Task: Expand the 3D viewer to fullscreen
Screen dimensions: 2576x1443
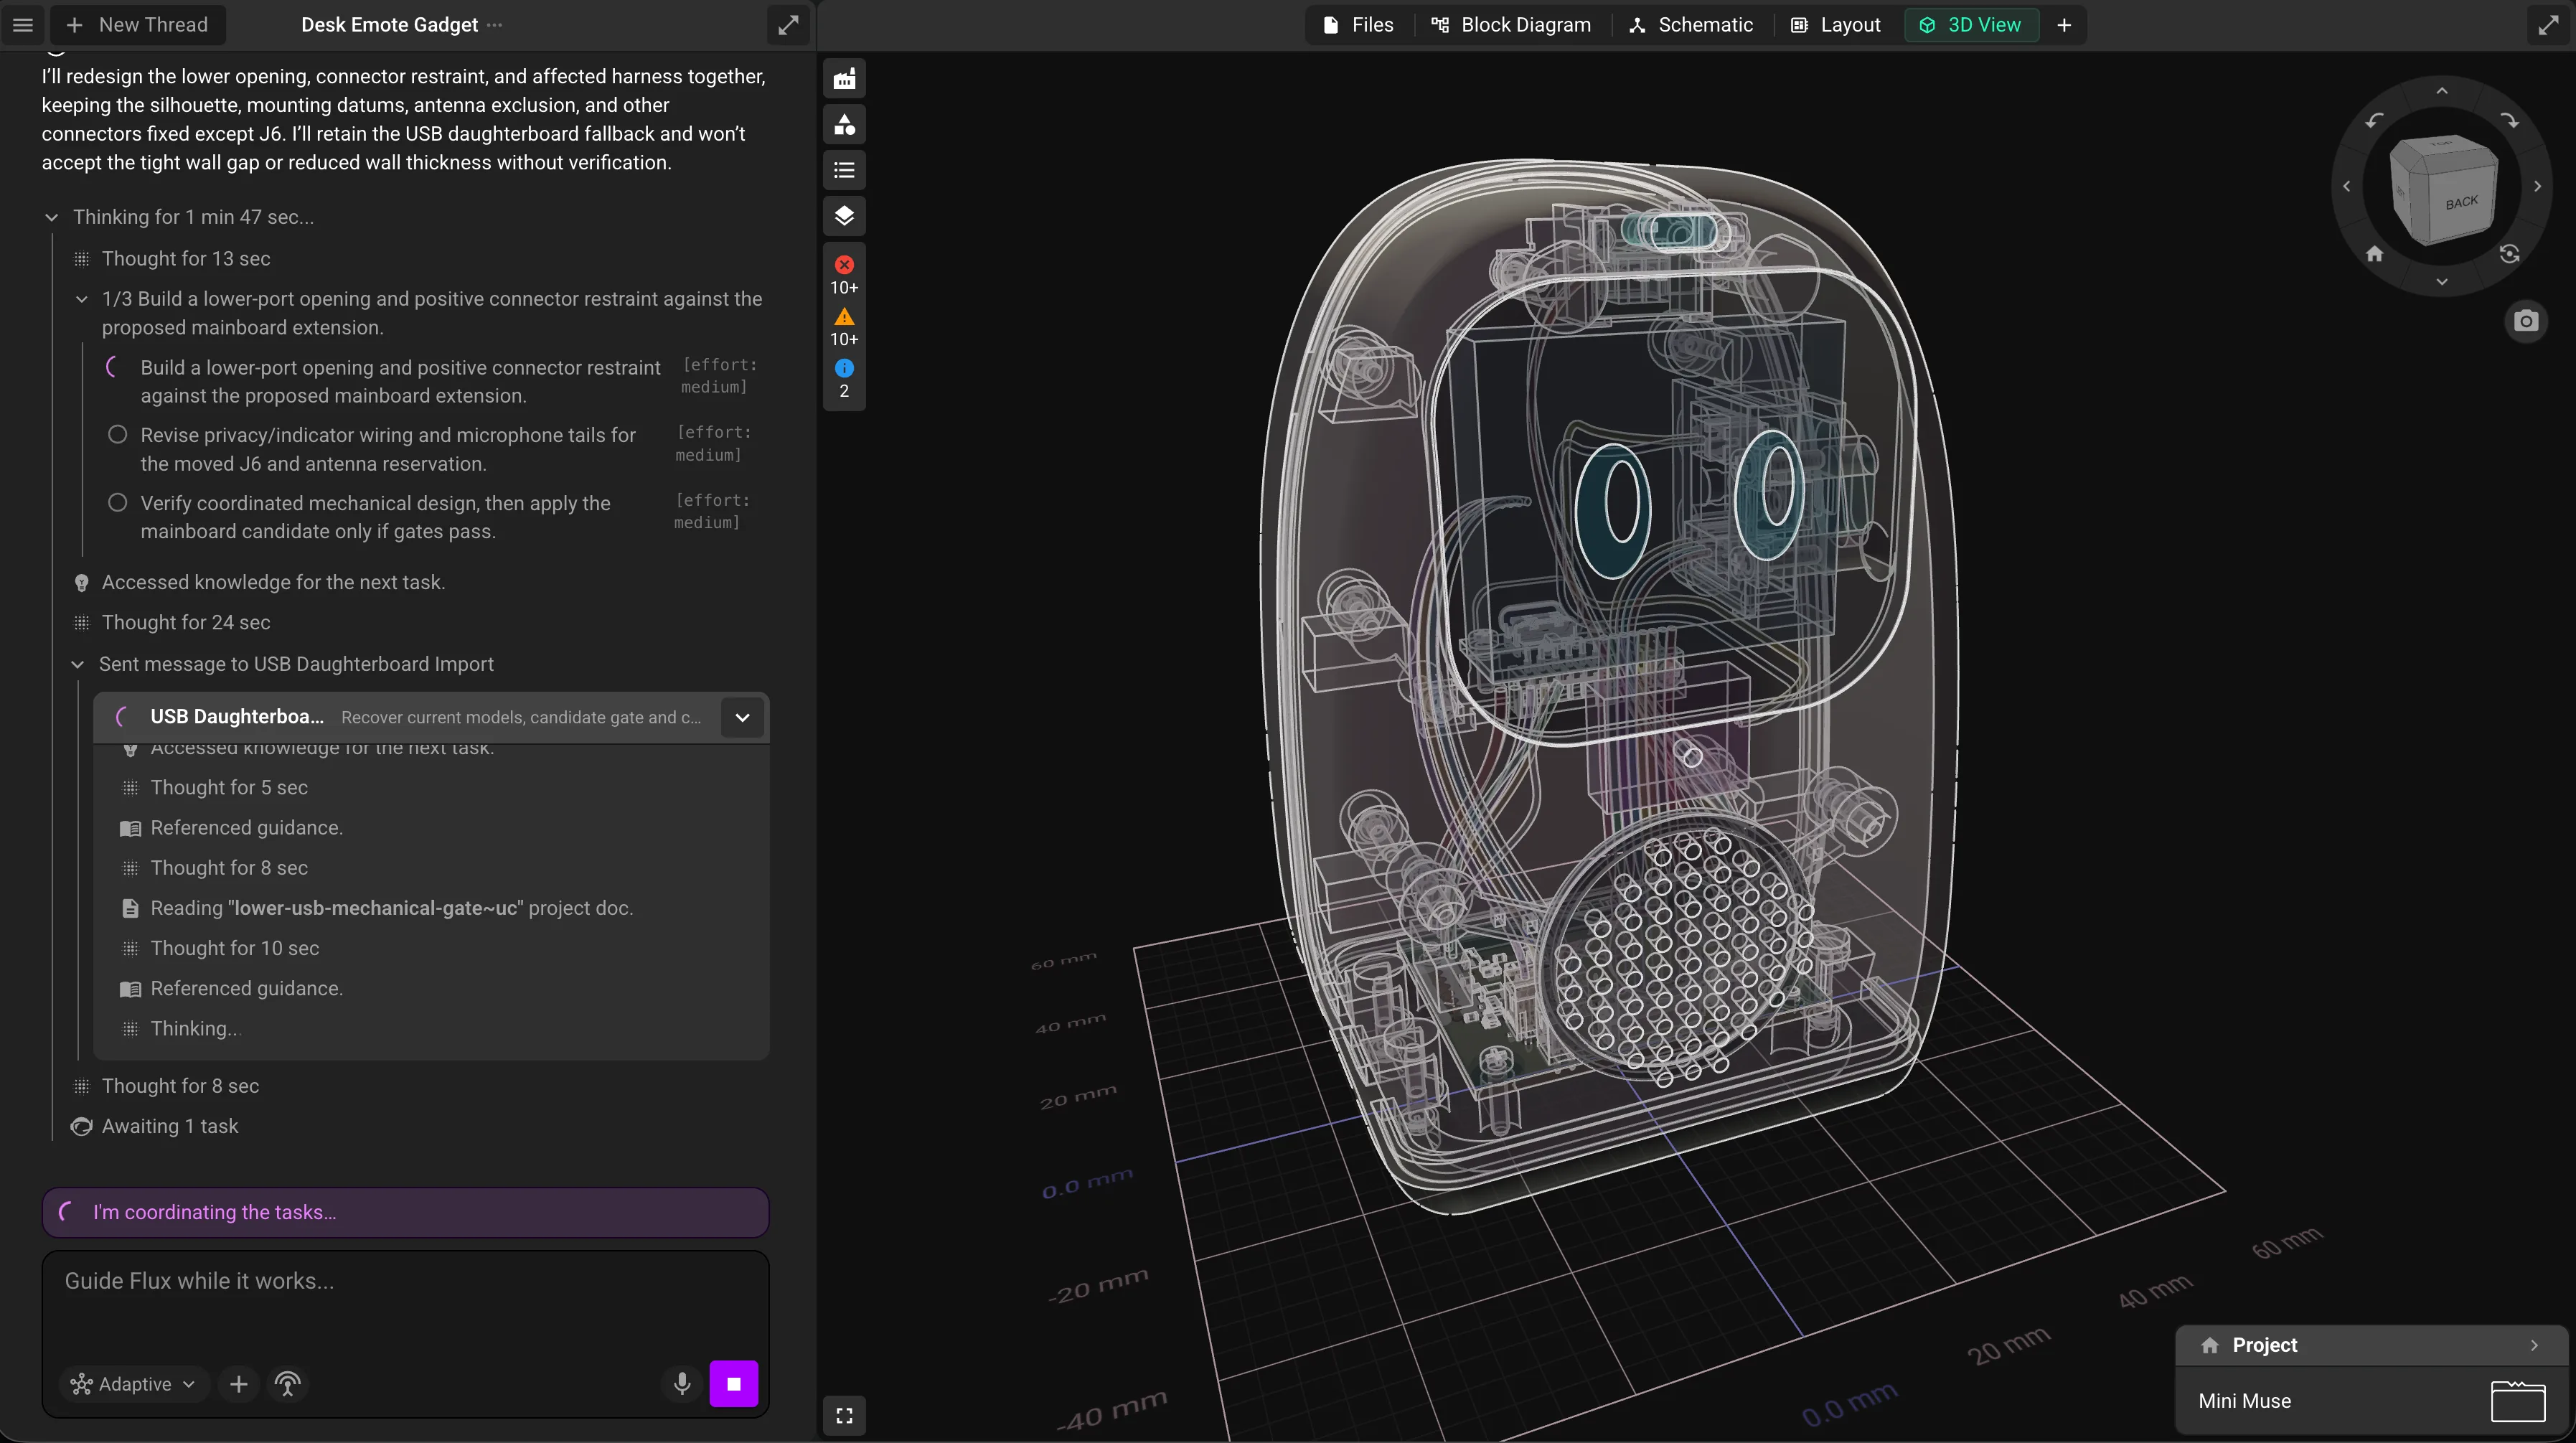Action: (2548, 25)
